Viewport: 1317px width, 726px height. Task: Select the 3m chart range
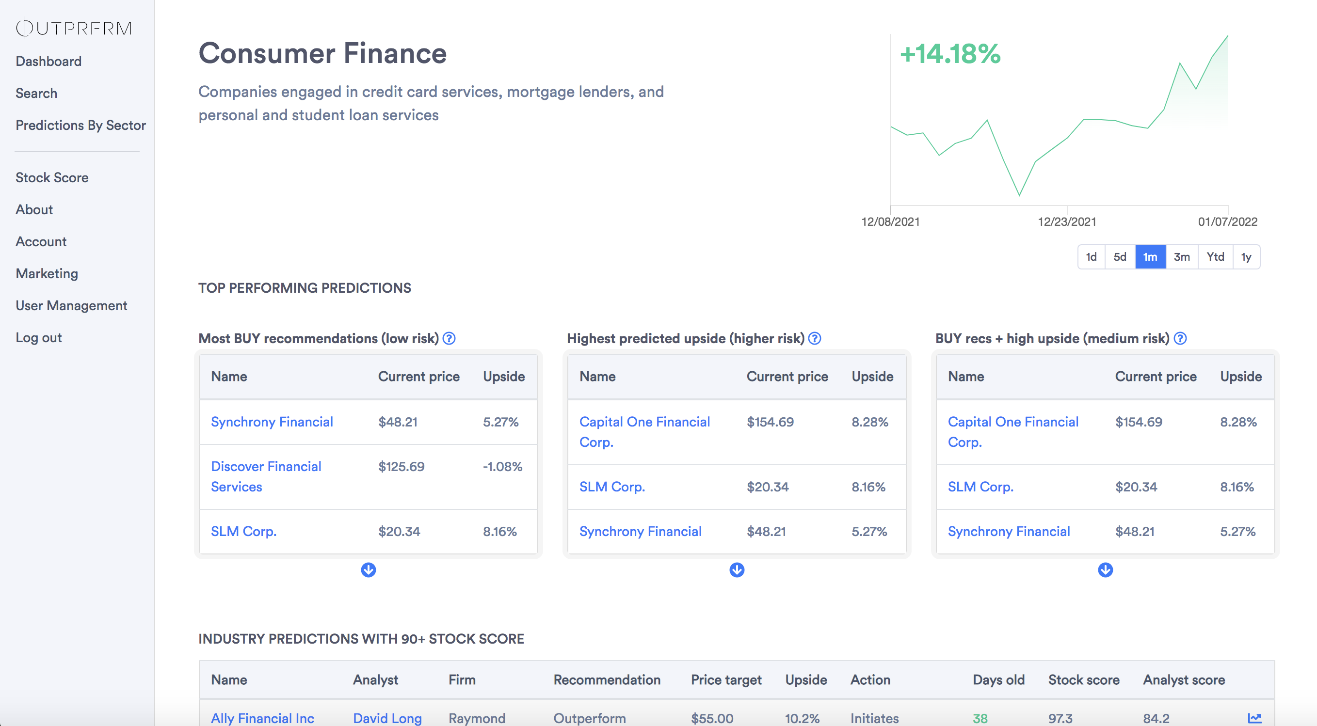(1182, 256)
